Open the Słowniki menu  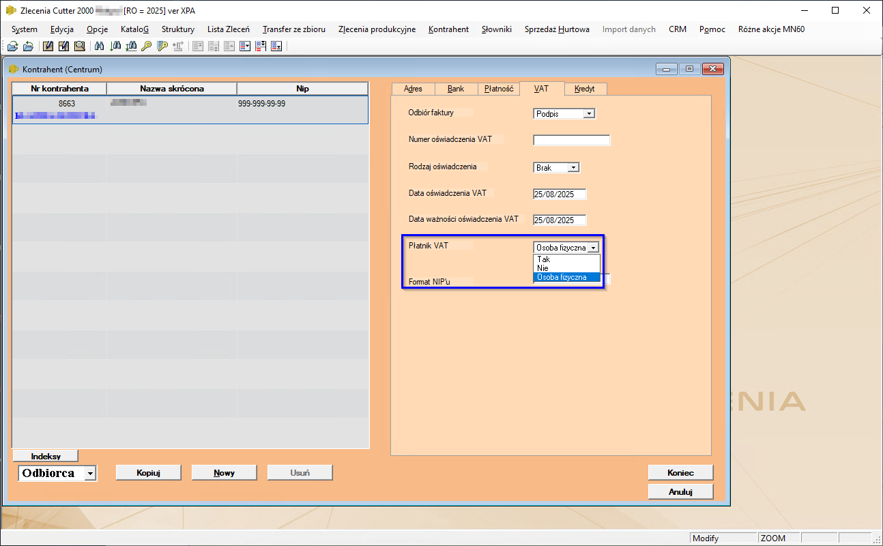pos(496,29)
